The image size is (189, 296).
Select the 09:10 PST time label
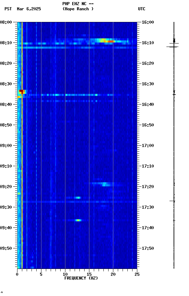[x=6, y=166]
